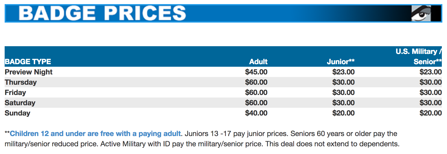This screenshot has width=447, height=154.
Task: Select the Friday row label
Action: pyautogui.click(x=15, y=92)
